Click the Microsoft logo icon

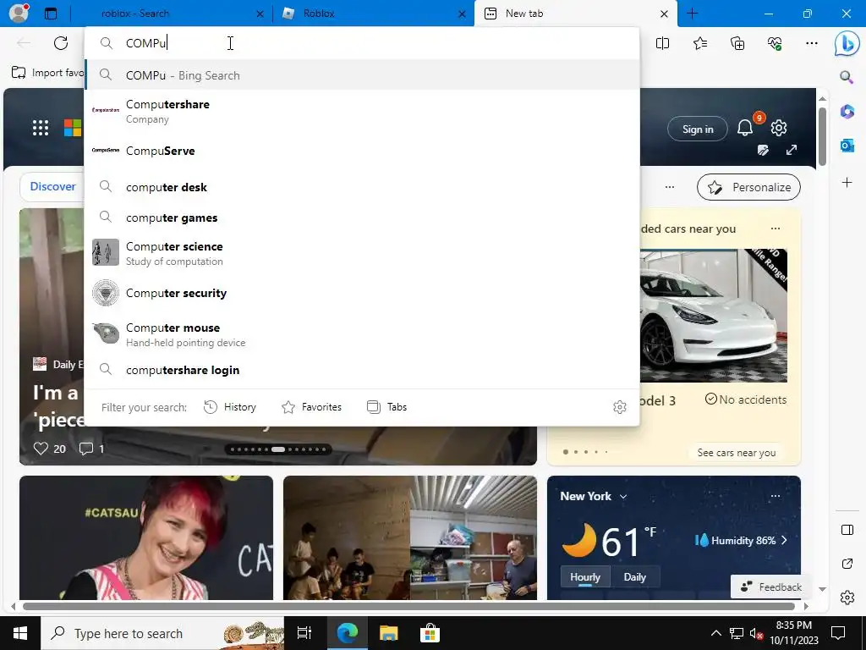point(73,128)
